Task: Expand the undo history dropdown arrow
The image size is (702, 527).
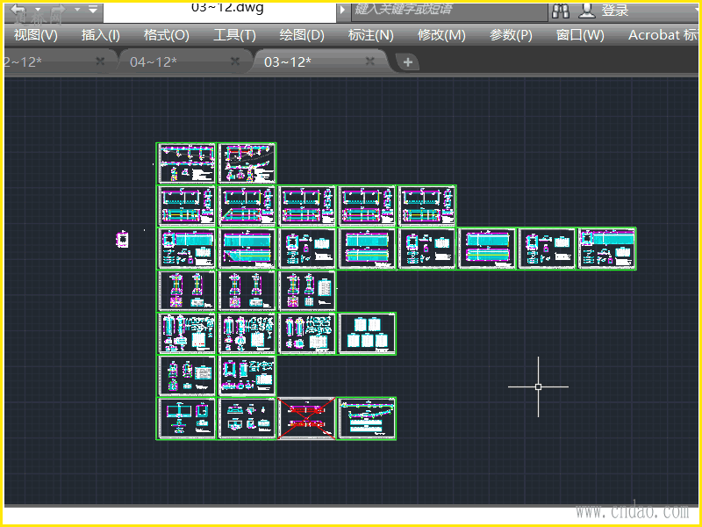Action: (38, 9)
